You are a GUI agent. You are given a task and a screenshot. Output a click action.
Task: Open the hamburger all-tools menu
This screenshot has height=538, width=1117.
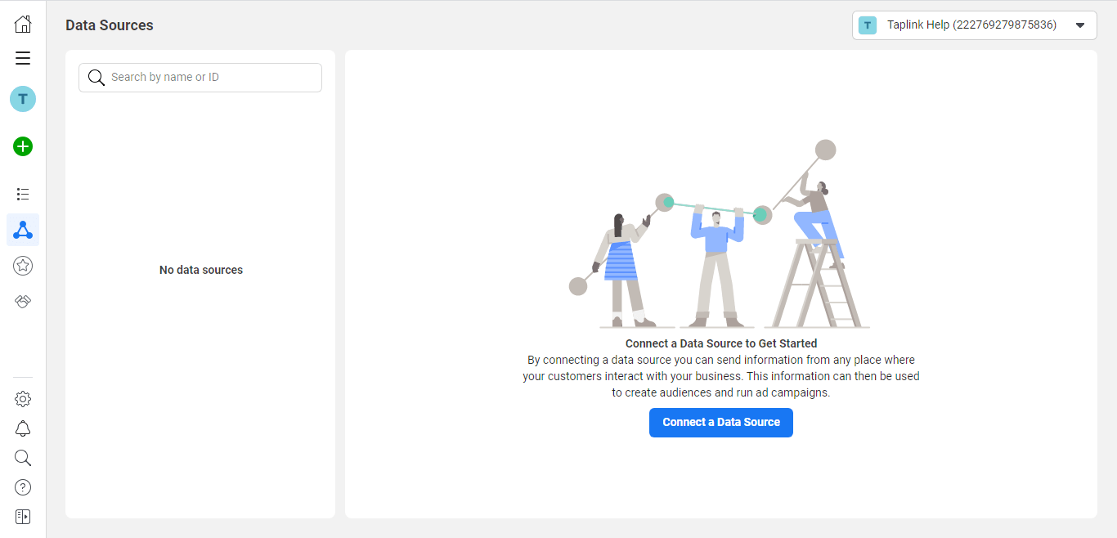[x=23, y=58]
